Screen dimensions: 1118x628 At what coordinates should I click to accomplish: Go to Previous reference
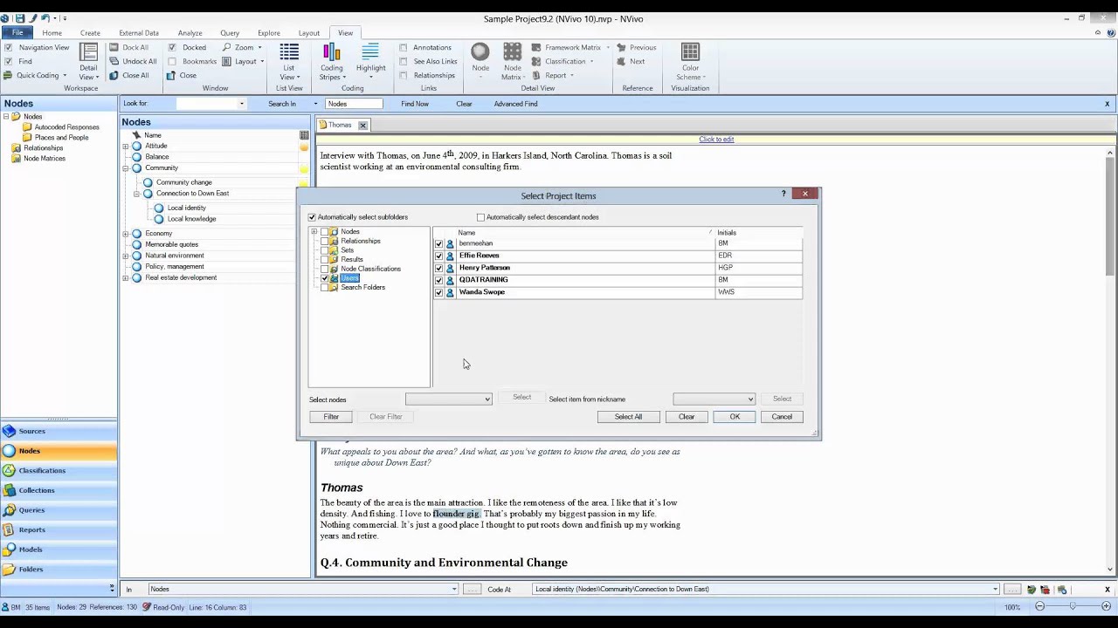click(x=636, y=48)
